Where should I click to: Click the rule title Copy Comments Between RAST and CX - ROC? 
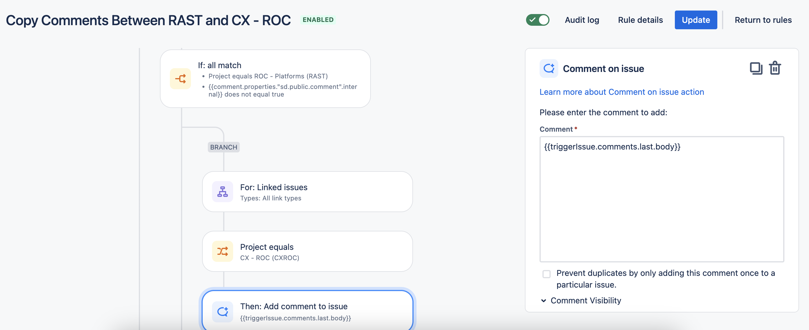tap(148, 20)
